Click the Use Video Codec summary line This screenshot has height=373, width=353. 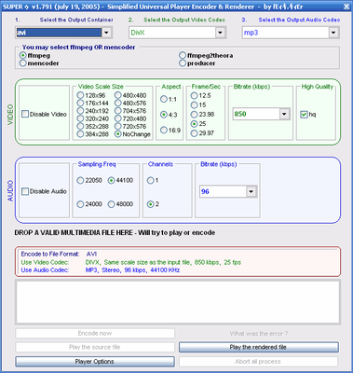point(131,262)
